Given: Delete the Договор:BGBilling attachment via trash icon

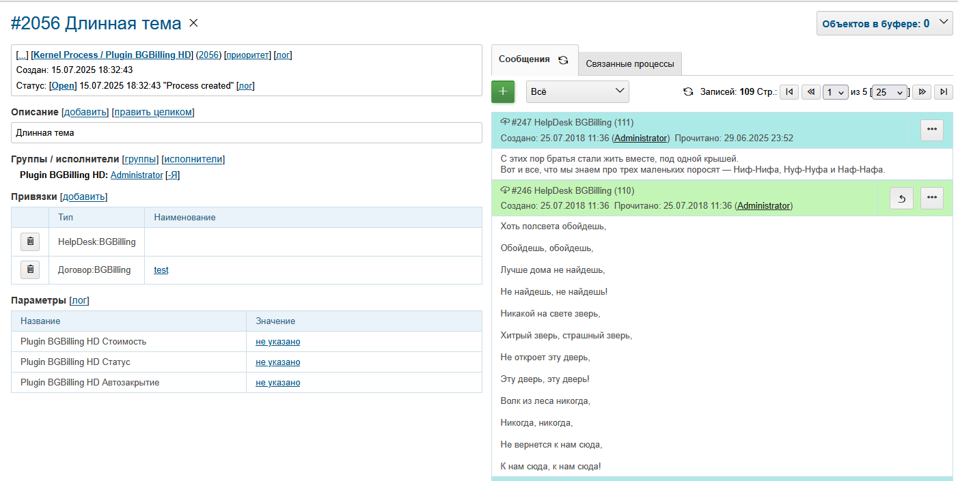Looking at the screenshot, I should tap(30, 269).
